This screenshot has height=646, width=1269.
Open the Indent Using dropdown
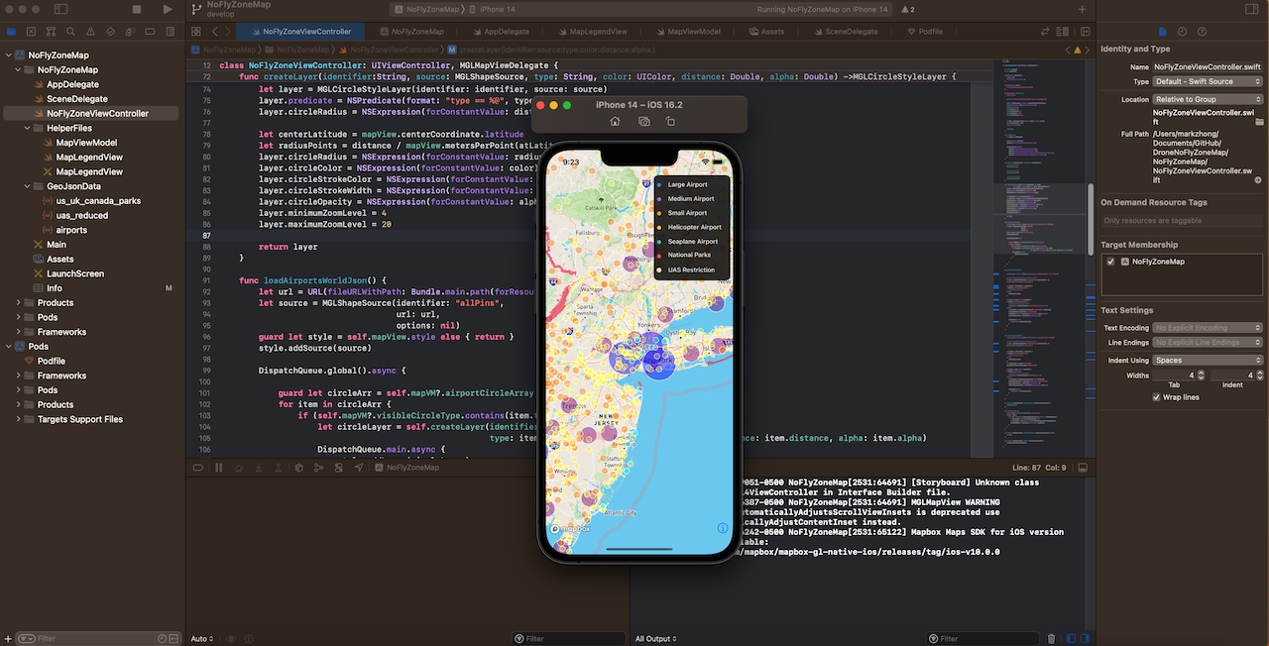point(1208,360)
